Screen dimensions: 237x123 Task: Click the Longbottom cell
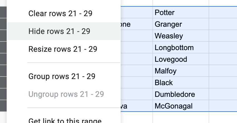181,48
